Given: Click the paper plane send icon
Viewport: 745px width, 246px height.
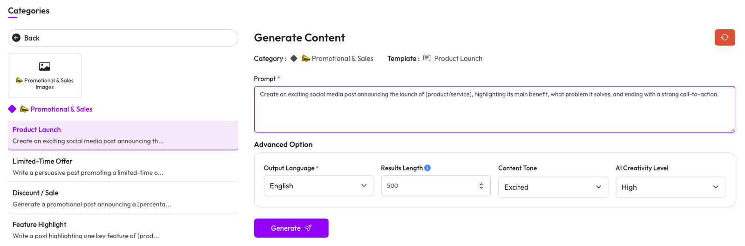Looking at the screenshot, I should [x=308, y=228].
